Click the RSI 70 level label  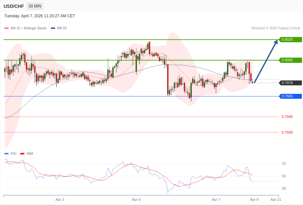pyautogui.click(x=284, y=164)
